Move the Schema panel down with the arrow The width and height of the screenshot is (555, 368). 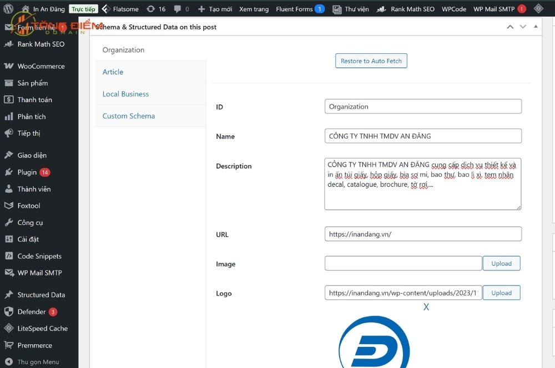pyautogui.click(x=523, y=27)
